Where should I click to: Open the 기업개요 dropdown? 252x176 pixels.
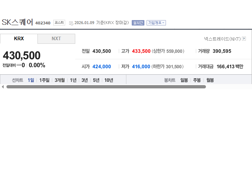[156, 23]
